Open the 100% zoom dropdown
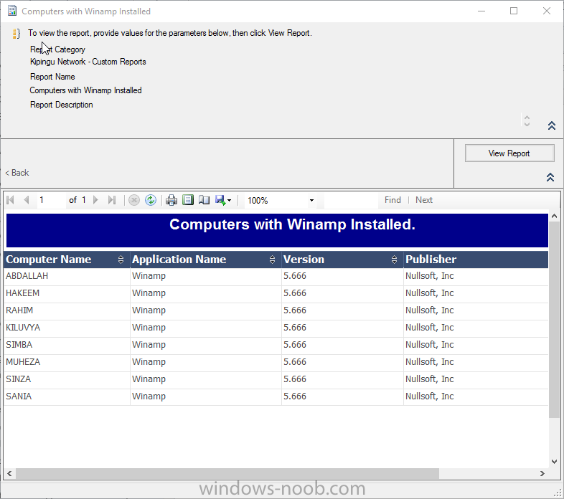This screenshot has width=564, height=499. pyautogui.click(x=311, y=201)
